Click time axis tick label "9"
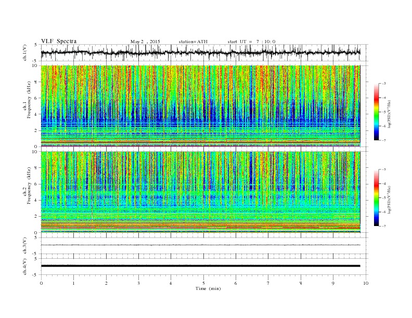412x318 pixels. pyautogui.click(x=333, y=283)
